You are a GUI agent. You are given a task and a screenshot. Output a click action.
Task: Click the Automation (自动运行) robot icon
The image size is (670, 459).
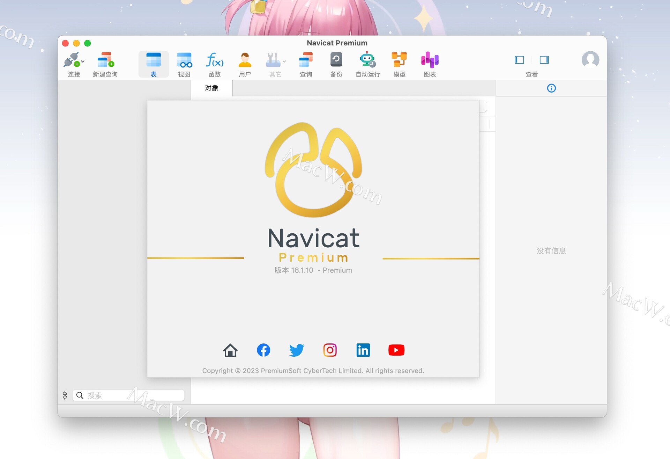[367, 59]
